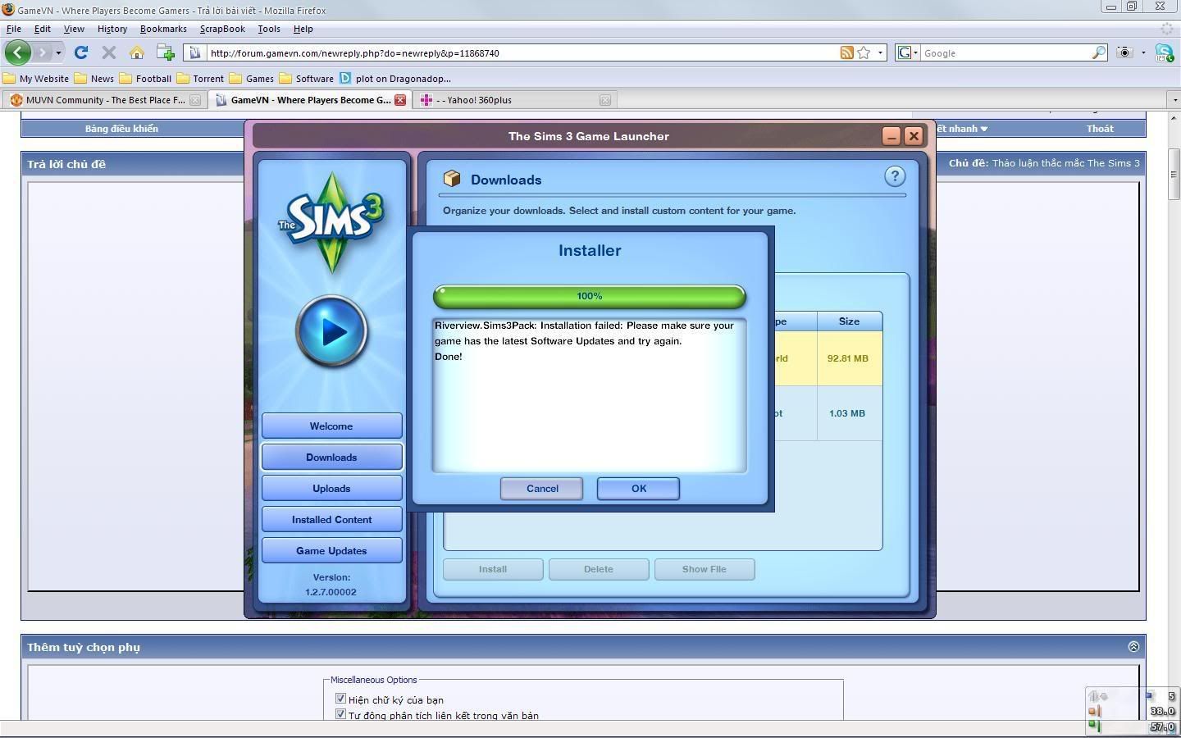Open the Bookmarks menu
1181x738 pixels.
[163, 29]
